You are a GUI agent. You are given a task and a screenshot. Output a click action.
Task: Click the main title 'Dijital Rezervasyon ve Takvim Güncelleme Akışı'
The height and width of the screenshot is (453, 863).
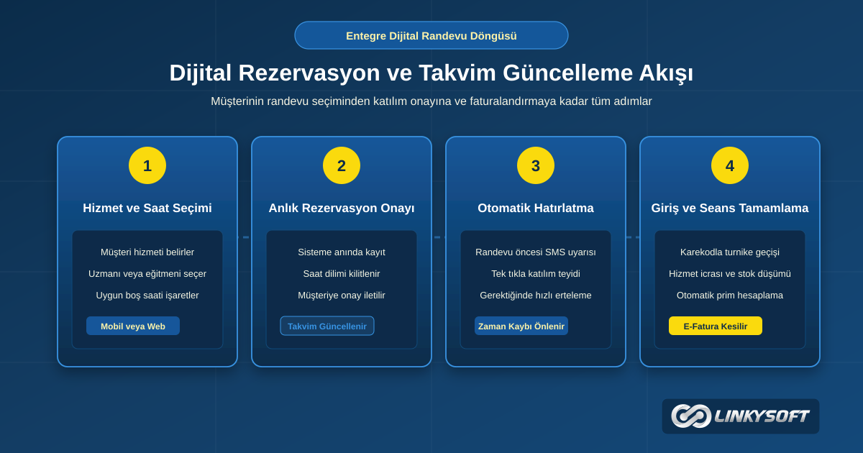(x=431, y=73)
